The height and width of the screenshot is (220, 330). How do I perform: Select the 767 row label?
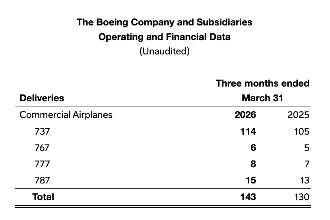point(43,148)
